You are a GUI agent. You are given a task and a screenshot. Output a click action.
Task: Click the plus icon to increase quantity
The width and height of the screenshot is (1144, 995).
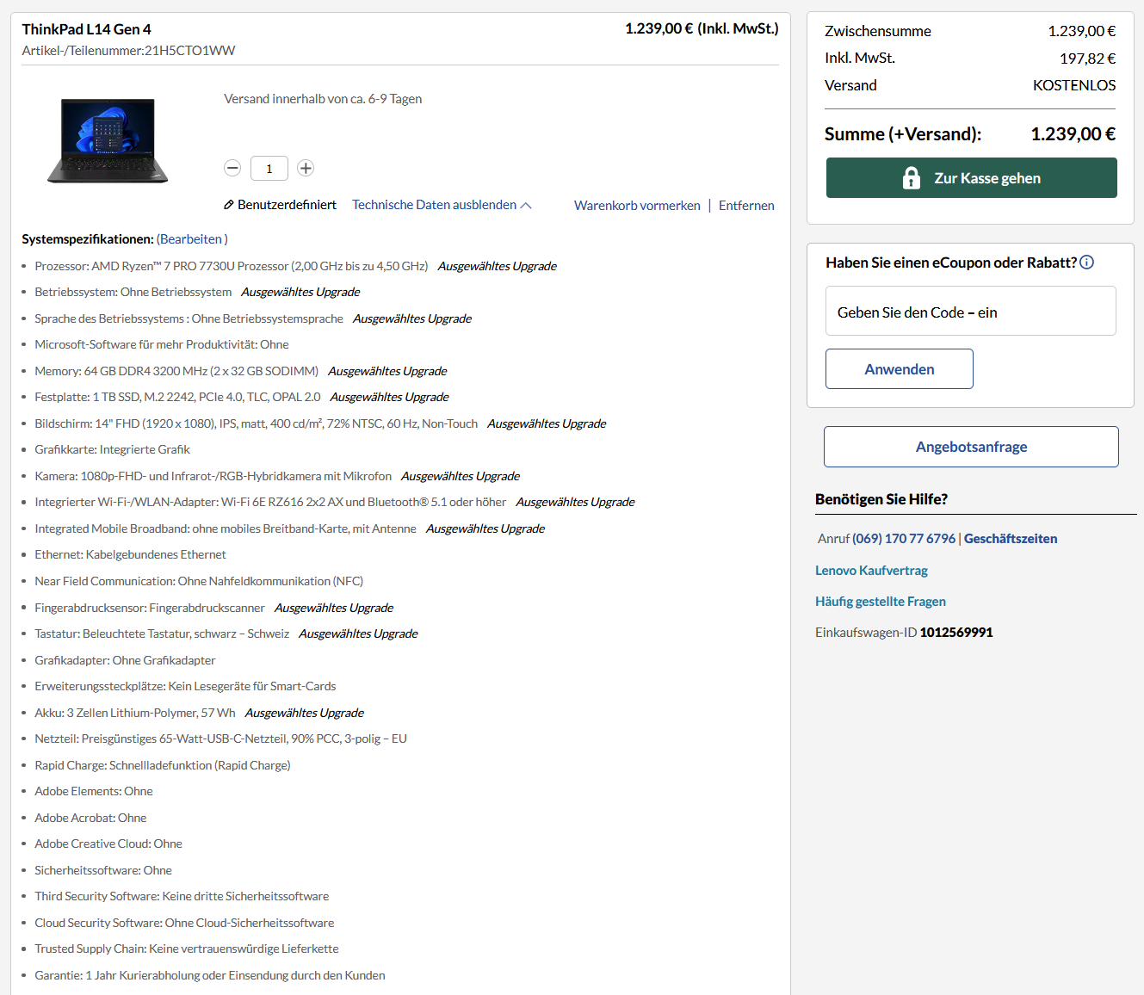coord(305,168)
